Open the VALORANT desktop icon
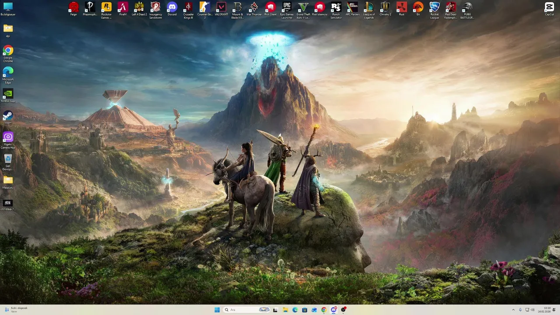The width and height of the screenshot is (560, 315). point(221,9)
